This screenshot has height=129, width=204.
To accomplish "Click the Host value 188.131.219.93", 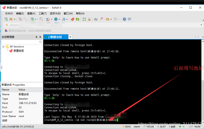I will [27, 103].
